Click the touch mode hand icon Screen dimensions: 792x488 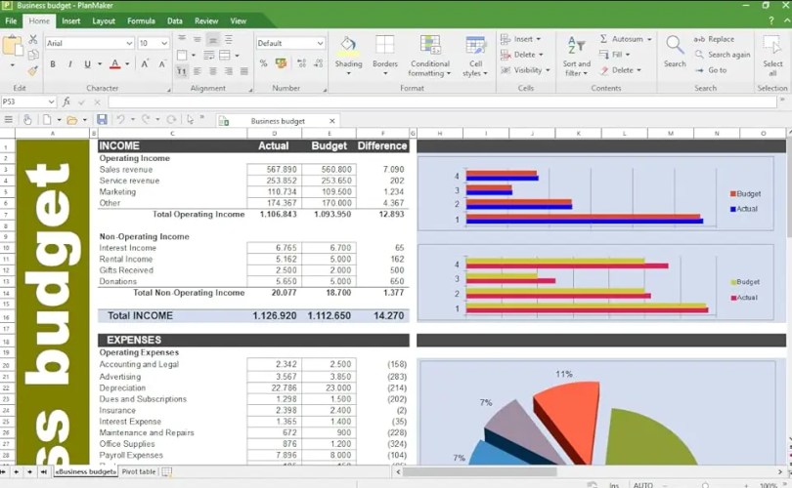[x=27, y=119]
